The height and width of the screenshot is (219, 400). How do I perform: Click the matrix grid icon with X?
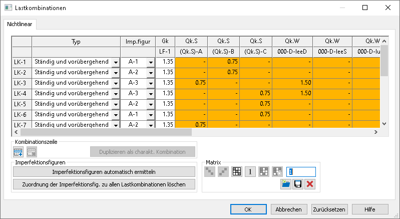pos(277,171)
